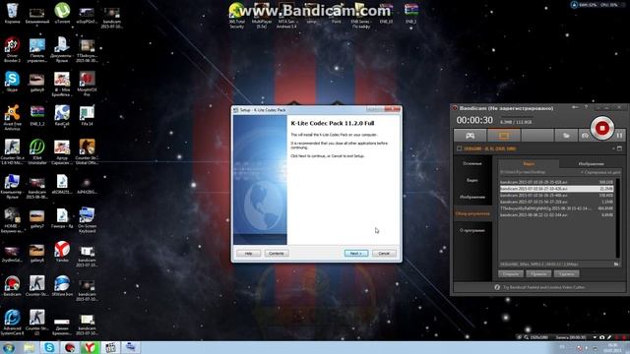The width and height of the screenshot is (630, 354).
Task: Open ENB_1_2 desktop archive icon
Action: [37, 116]
